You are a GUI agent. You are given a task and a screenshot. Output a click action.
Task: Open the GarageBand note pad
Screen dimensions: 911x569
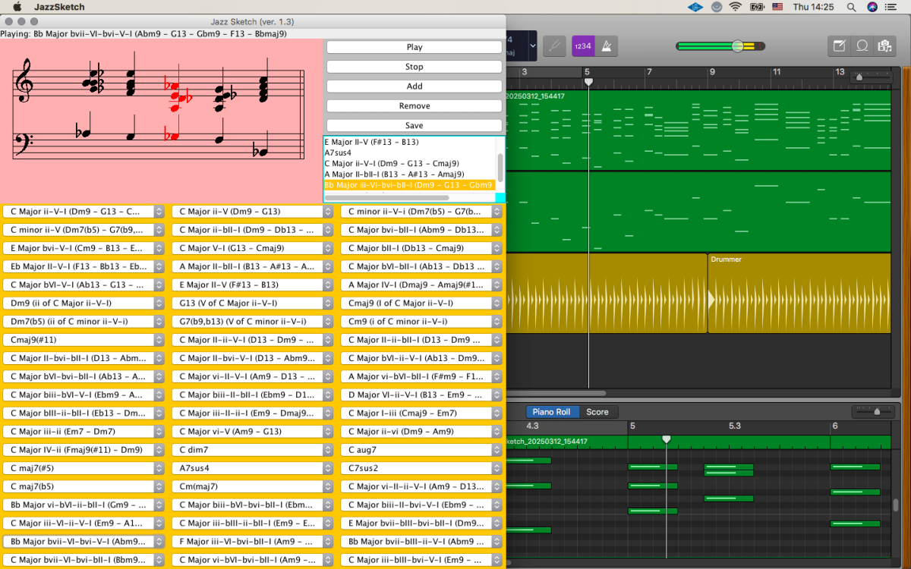click(x=839, y=46)
